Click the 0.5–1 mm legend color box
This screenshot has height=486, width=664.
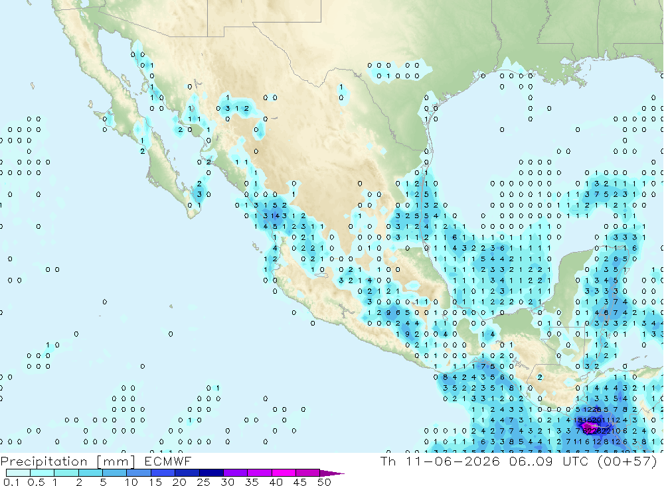click(42, 473)
